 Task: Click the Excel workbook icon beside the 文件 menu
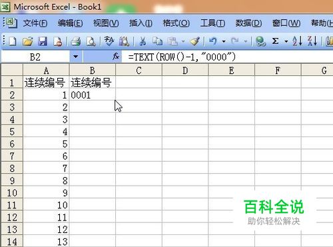coord(11,23)
